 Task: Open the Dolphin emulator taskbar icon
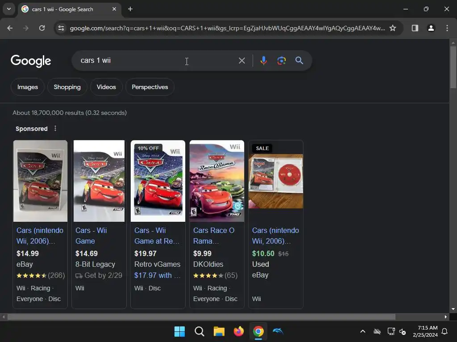(278, 331)
